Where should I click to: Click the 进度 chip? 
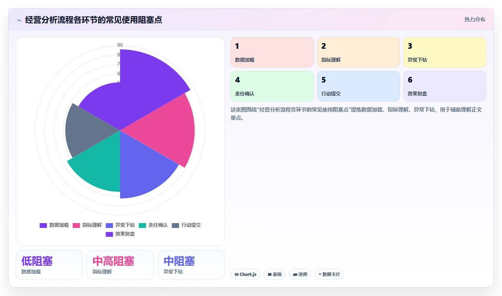pos(300,274)
